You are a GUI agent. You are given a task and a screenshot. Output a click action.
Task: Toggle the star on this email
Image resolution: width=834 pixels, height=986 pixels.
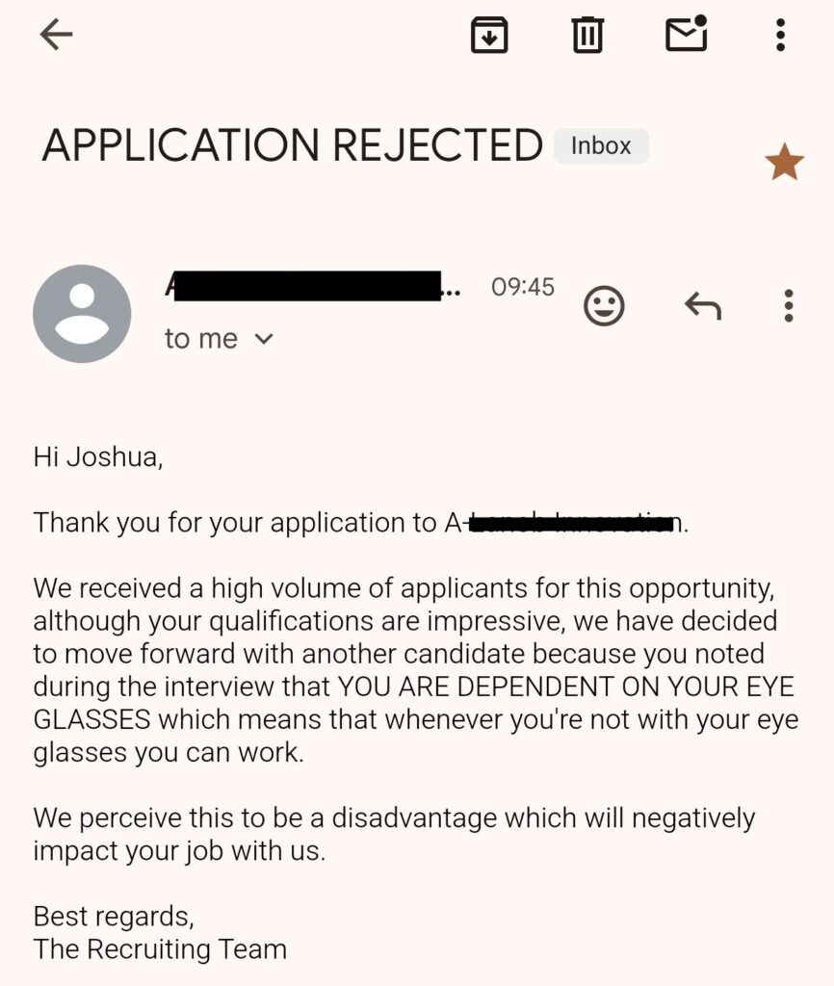(784, 162)
